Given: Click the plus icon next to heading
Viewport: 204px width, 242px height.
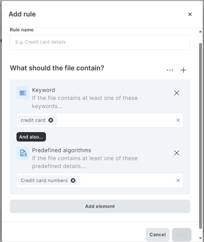Looking at the screenshot, I should click(183, 70).
